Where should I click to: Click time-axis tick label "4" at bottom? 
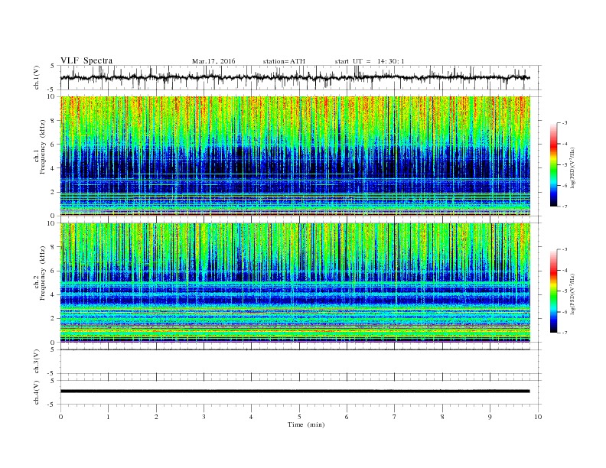tap(251, 417)
